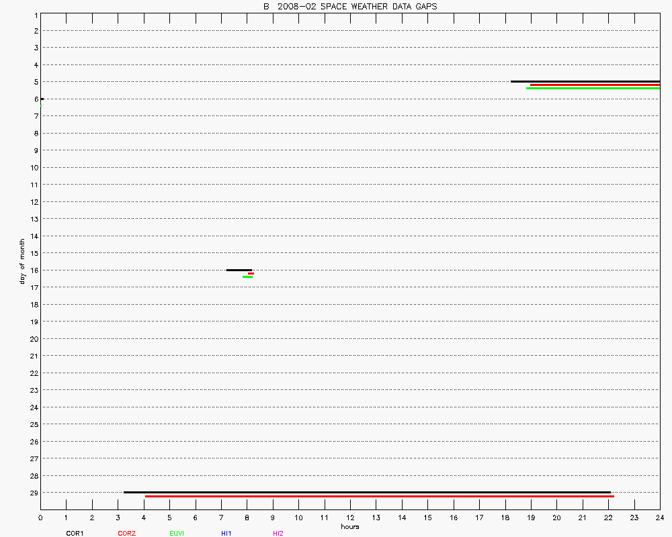Click the "hours" x-axis label
Viewport: 672px width, 537px height.
click(349, 526)
